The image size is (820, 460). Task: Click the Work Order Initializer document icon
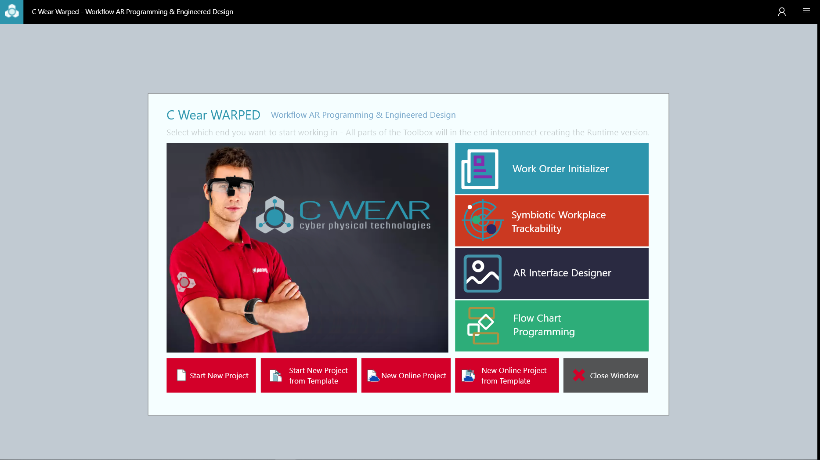click(x=480, y=169)
